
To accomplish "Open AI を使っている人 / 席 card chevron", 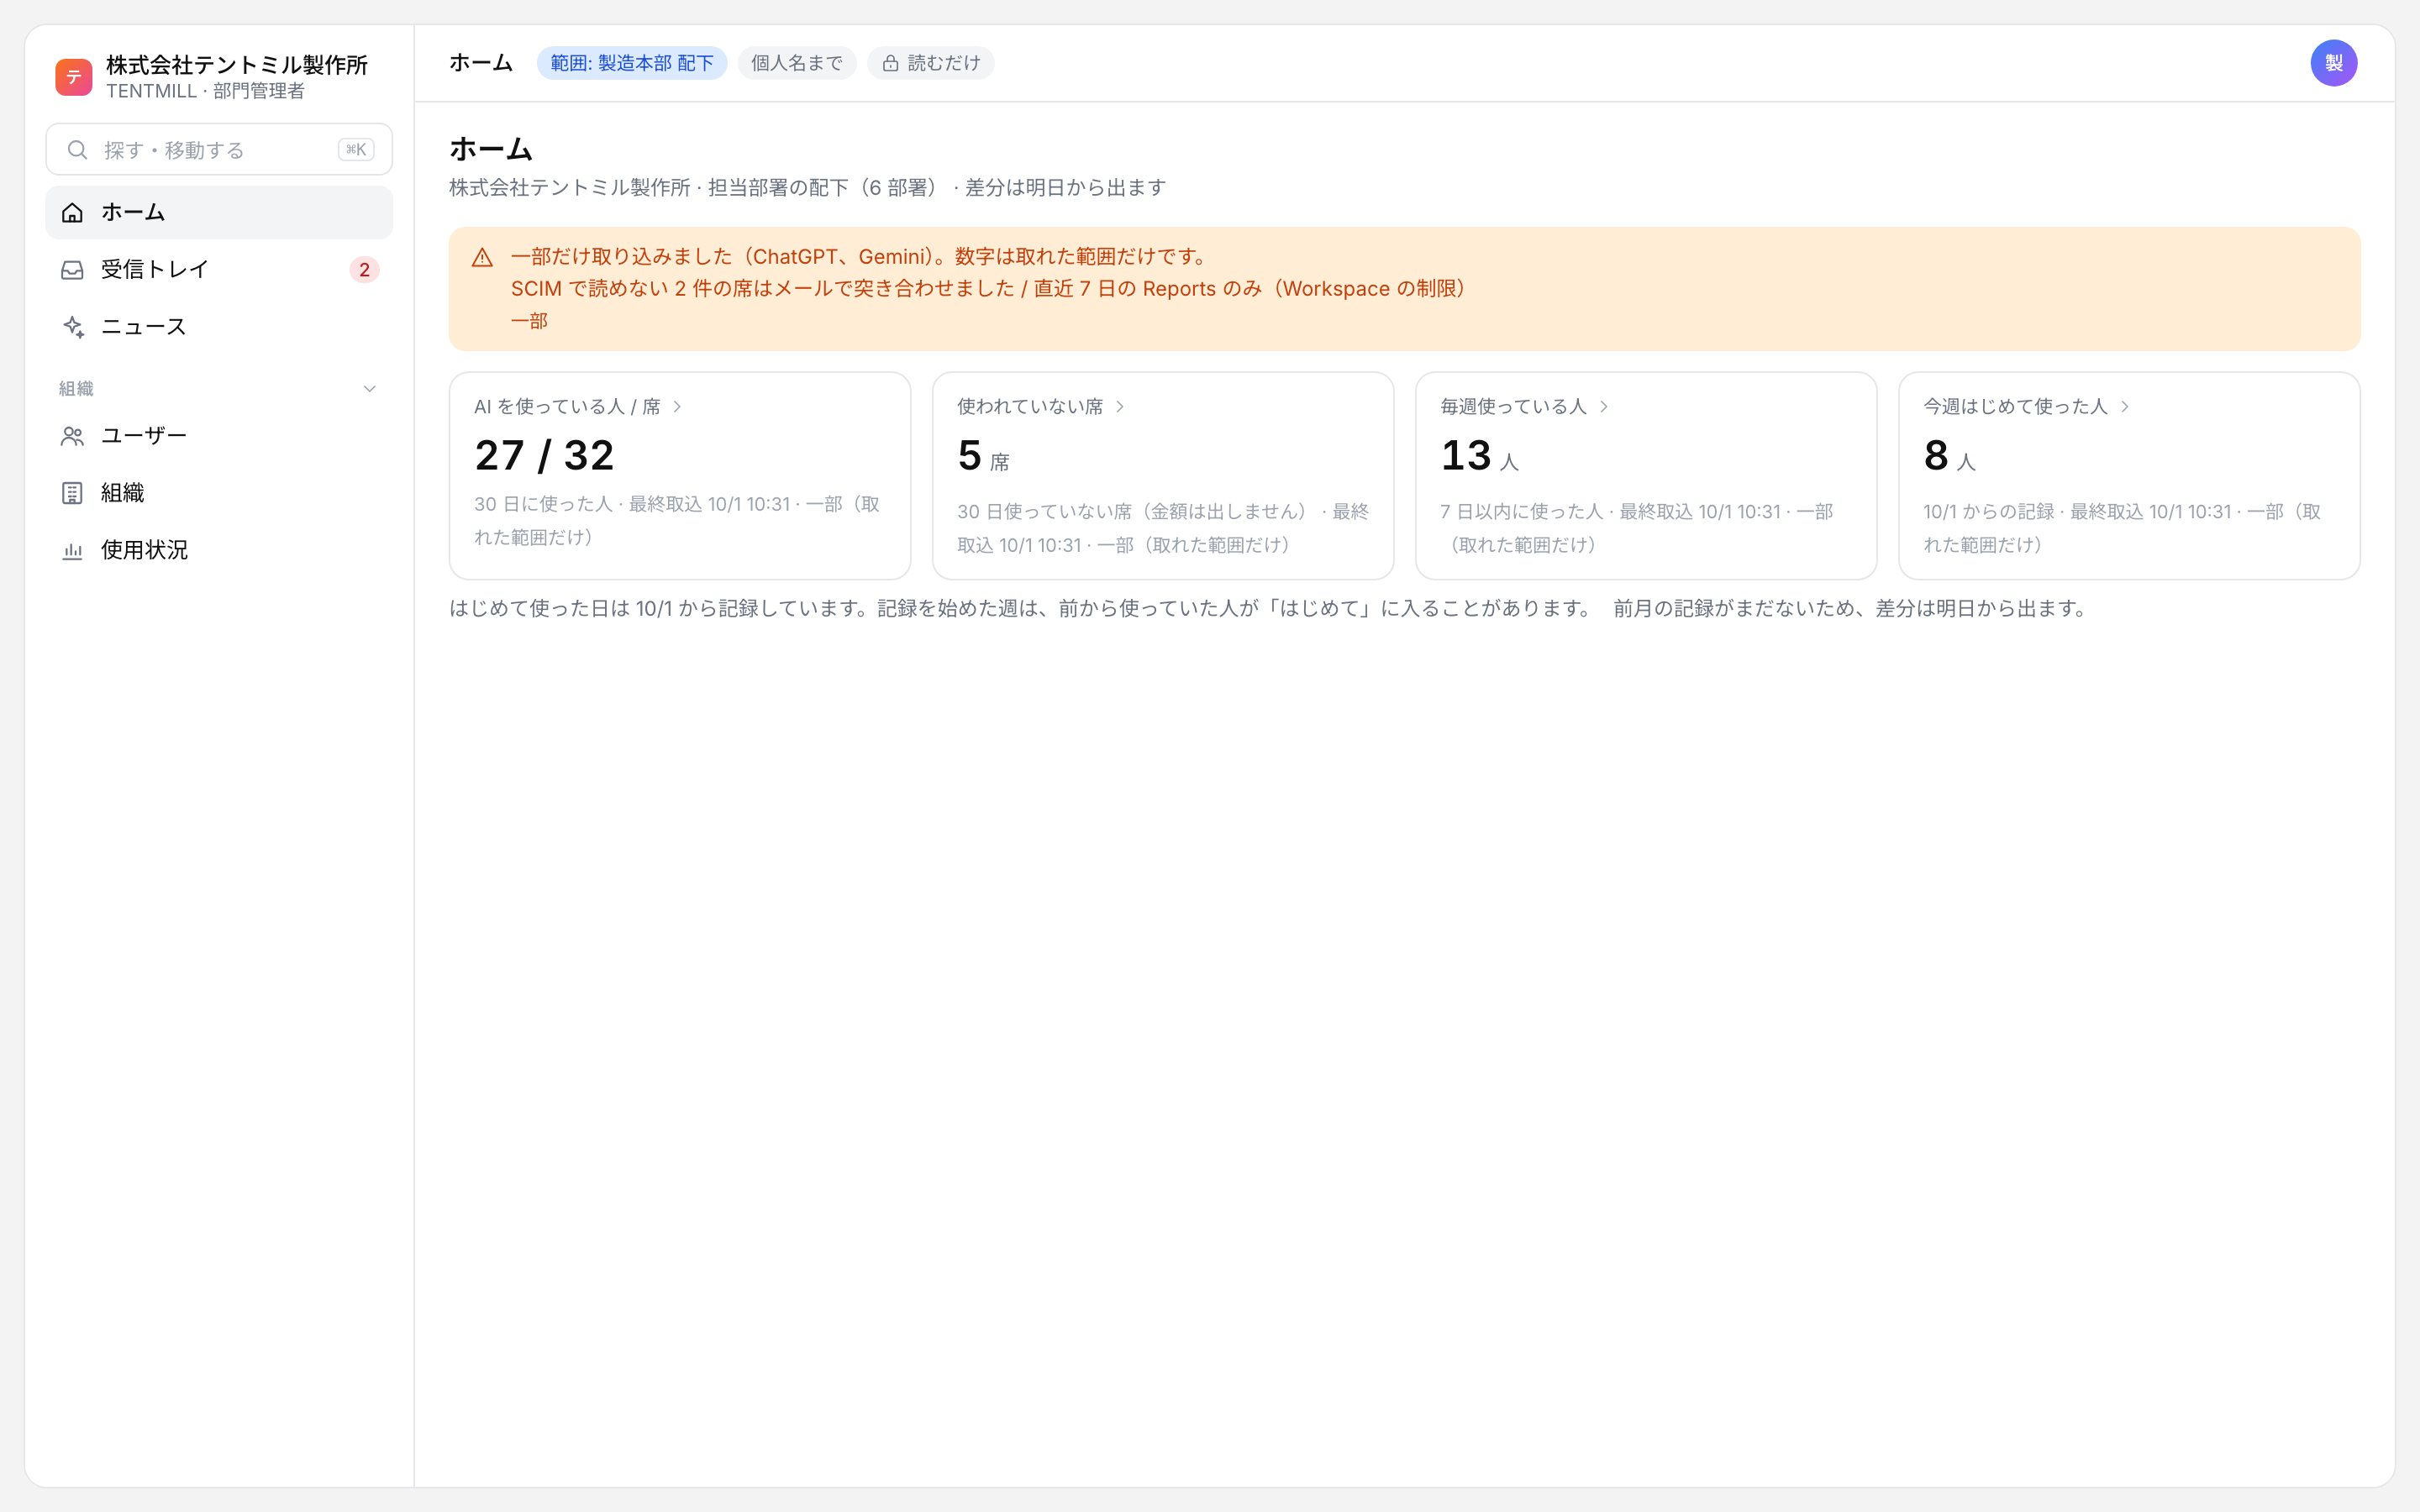I will 677,406.
